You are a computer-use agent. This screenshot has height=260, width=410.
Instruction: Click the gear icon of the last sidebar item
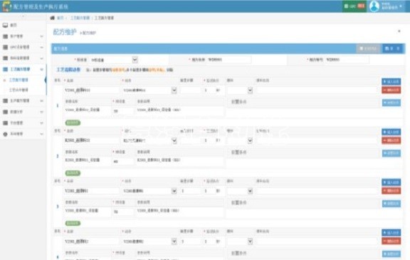tap(5, 134)
